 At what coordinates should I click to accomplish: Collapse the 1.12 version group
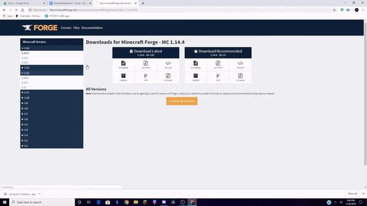click(52, 73)
